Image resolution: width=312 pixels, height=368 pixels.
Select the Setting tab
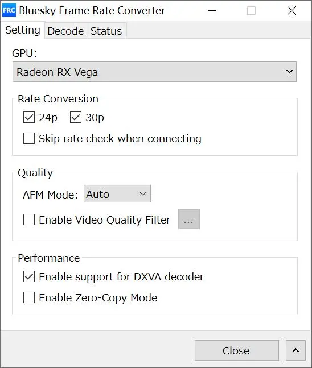pos(23,30)
